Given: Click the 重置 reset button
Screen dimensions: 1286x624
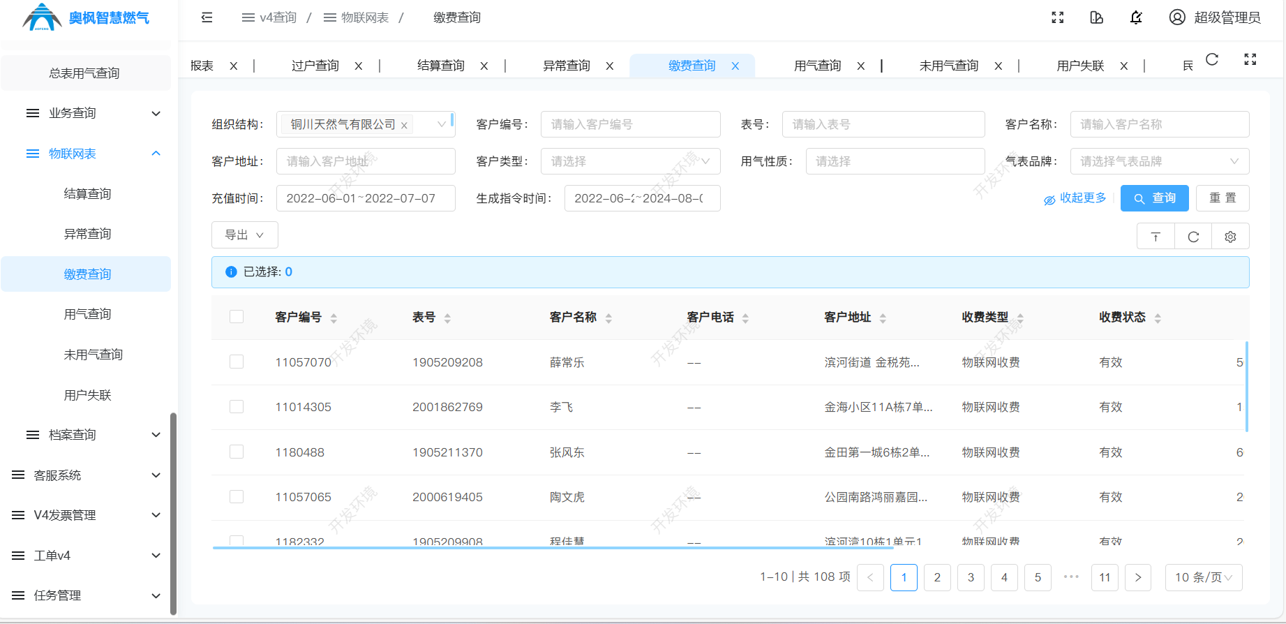Looking at the screenshot, I should (x=1223, y=198).
